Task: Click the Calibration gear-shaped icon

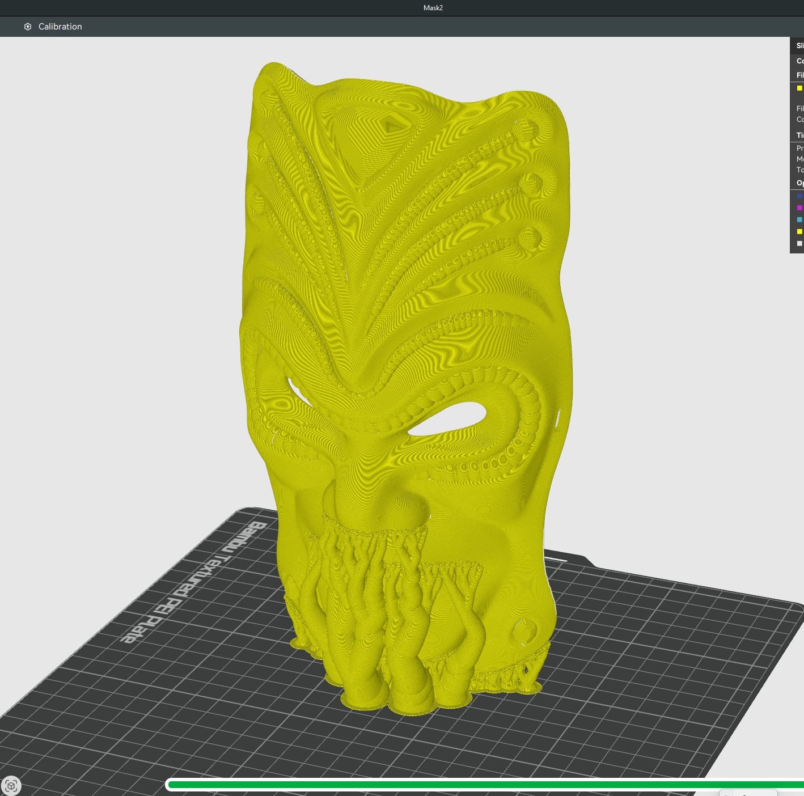Action: (x=28, y=27)
